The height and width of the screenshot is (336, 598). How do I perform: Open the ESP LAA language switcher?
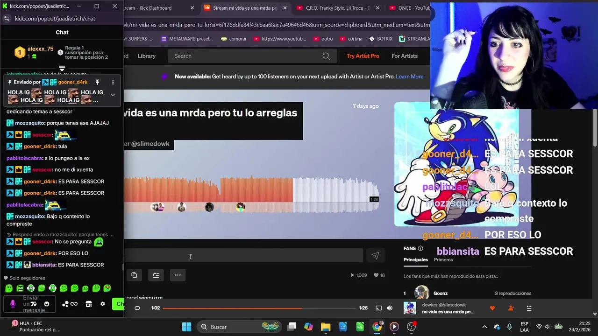pos(524,327)
